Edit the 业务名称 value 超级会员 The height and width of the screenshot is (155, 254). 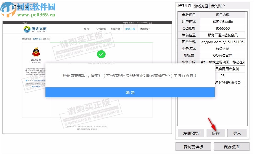223,49
